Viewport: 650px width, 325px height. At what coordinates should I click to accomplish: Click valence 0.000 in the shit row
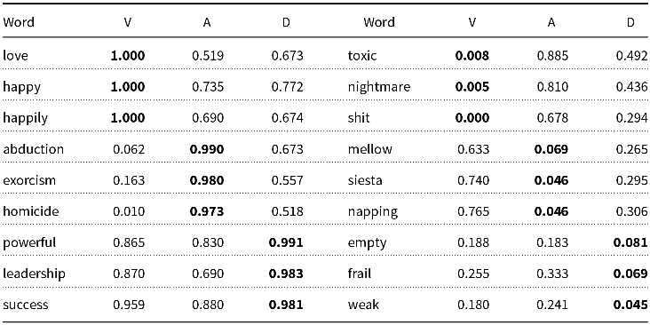[x=472, y=118]
